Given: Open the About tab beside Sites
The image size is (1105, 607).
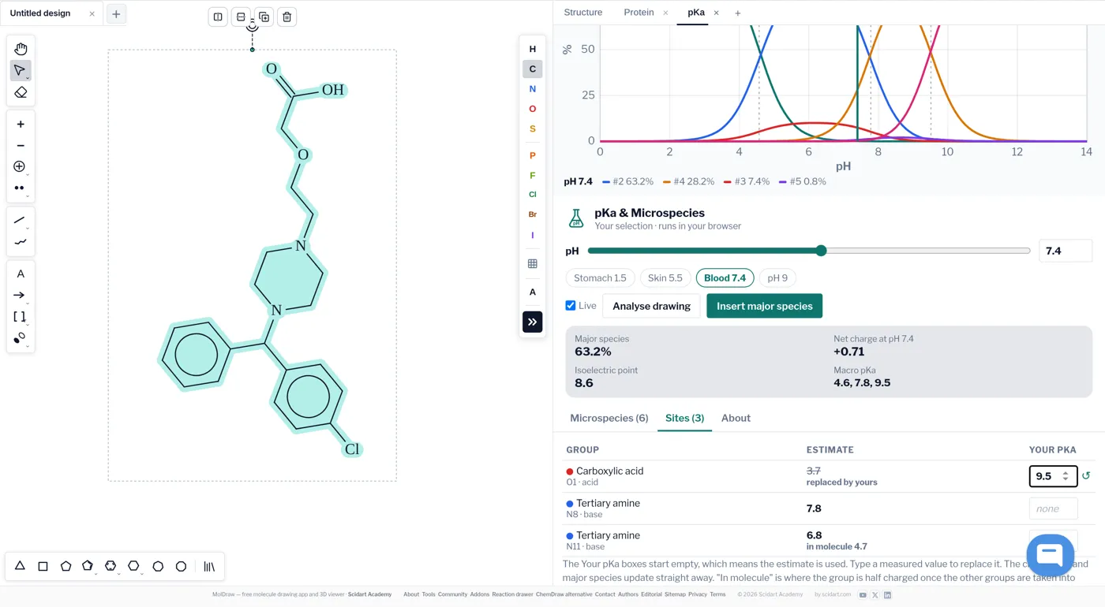Looking at the screenshot, I should [x=736, y=418].
